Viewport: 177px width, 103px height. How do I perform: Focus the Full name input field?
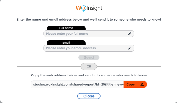click(89, 34)
